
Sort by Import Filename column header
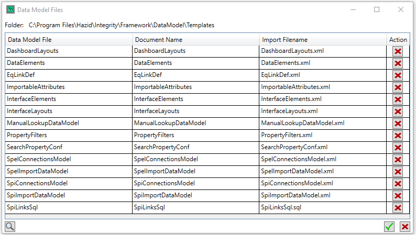[x=322, y=40]
